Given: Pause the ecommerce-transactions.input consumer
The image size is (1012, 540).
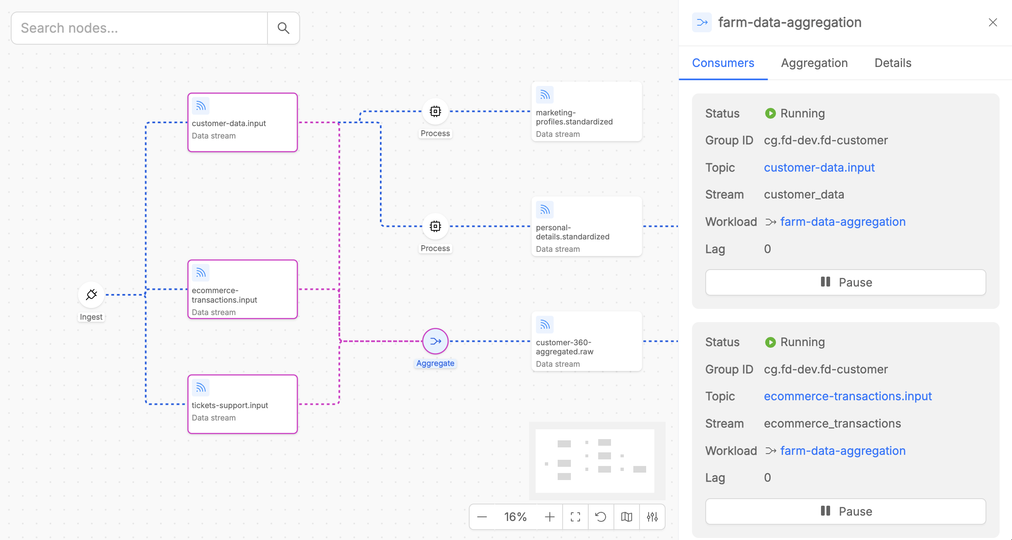Looking at the screenshot, I should coord(845,511).
